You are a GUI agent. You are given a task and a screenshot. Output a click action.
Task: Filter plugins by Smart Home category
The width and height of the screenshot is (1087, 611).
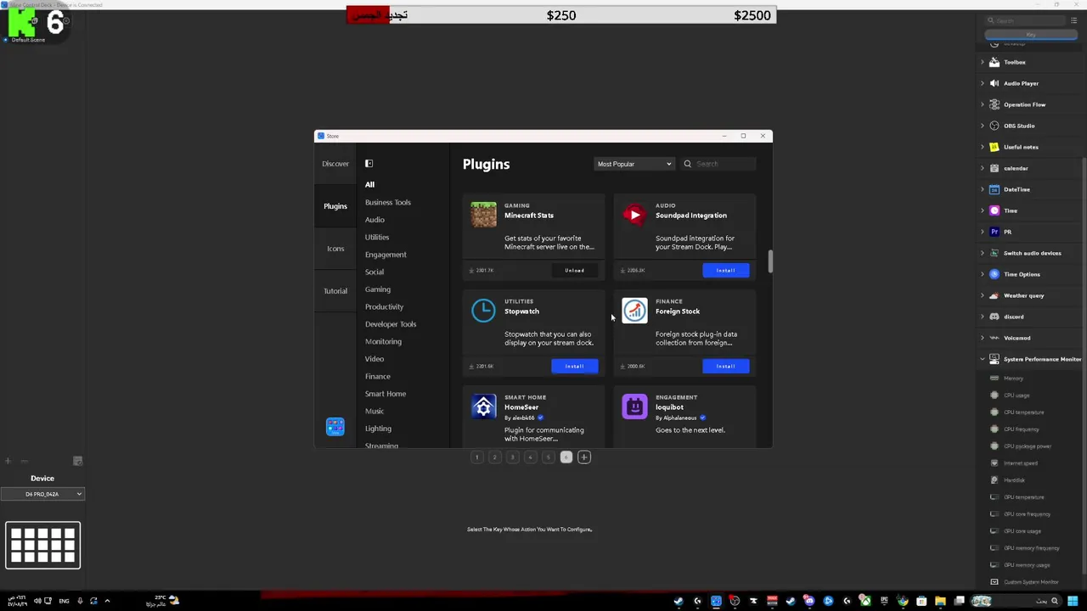[x=386, y=394]
